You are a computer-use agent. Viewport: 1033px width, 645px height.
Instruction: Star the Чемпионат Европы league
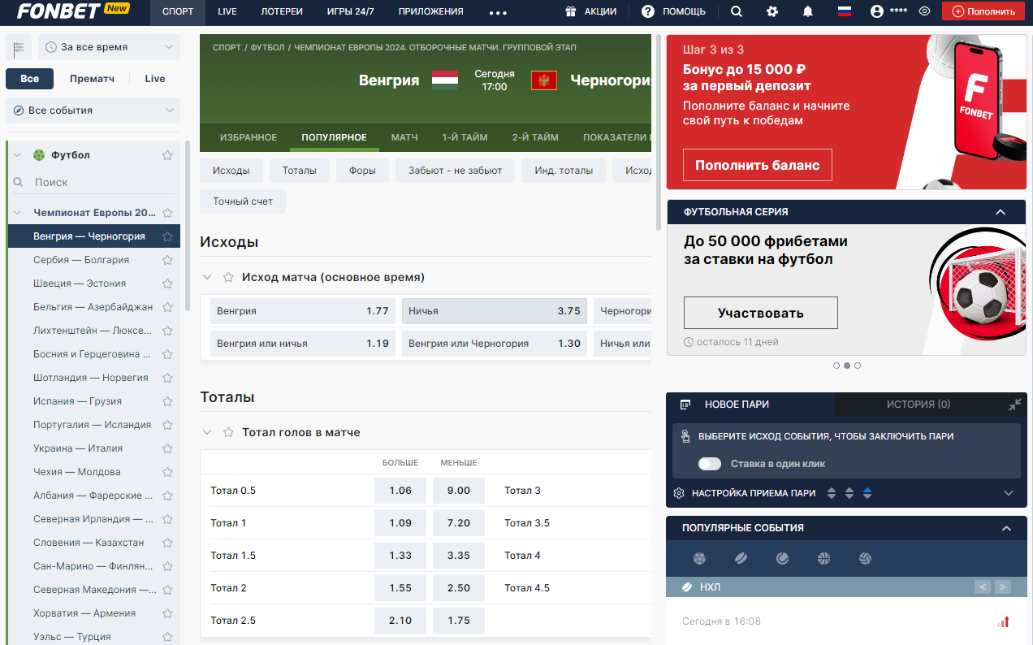pos(167,213)
